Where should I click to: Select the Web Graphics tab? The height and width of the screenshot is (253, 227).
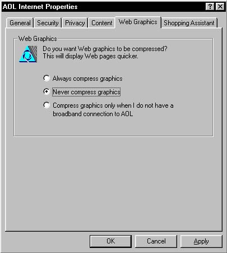tap(138, 22)
